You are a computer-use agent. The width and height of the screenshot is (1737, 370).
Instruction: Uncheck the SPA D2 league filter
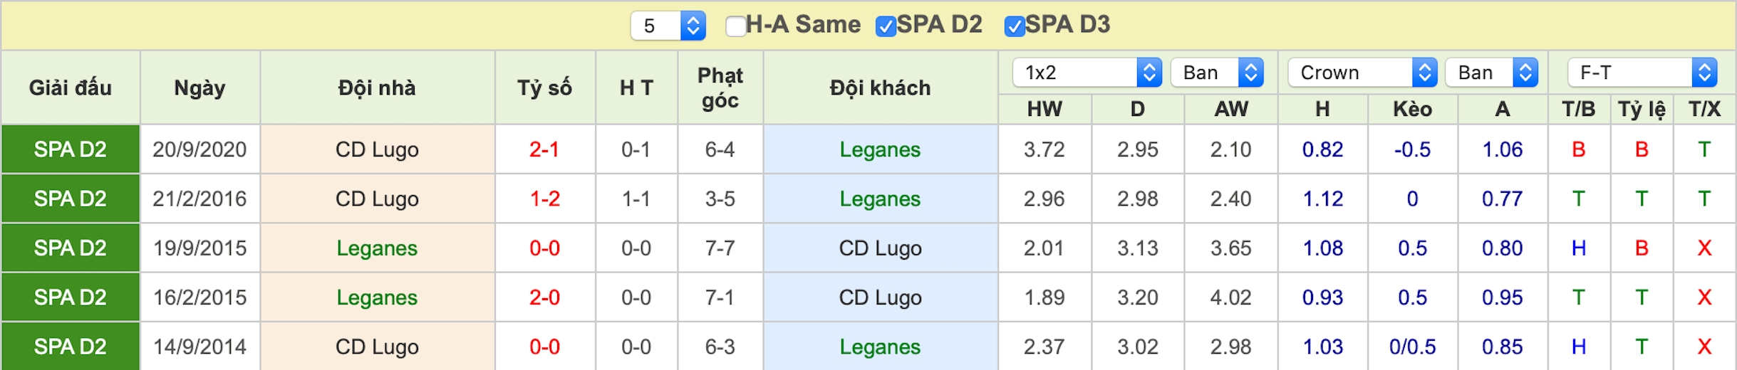tap(886, 26)
